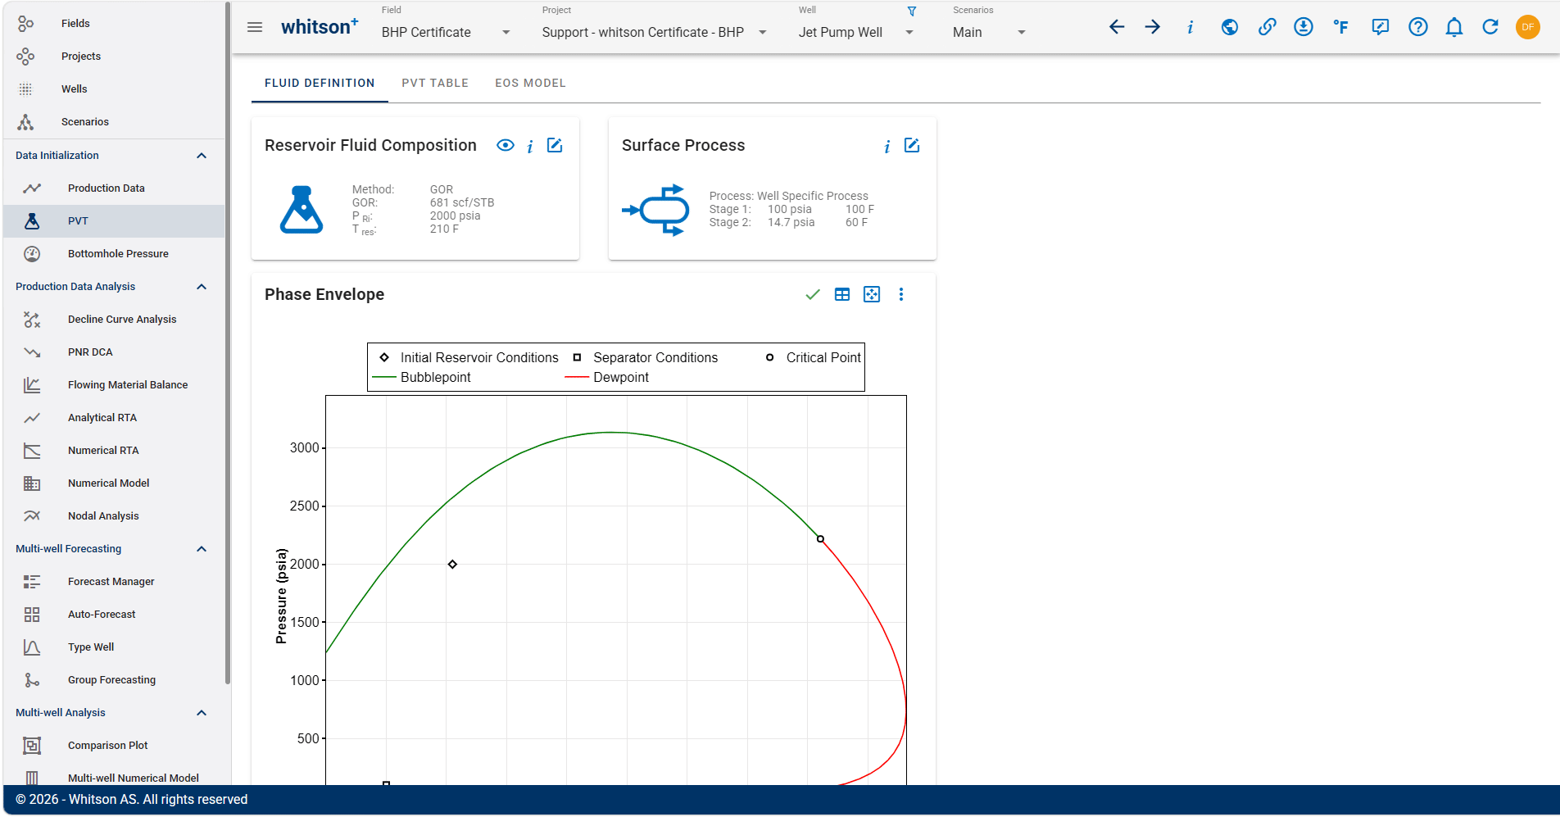This screenshot has height=817, width=1560.
Task: Open the help question mark icon
Action: (x=1417, y=27)
